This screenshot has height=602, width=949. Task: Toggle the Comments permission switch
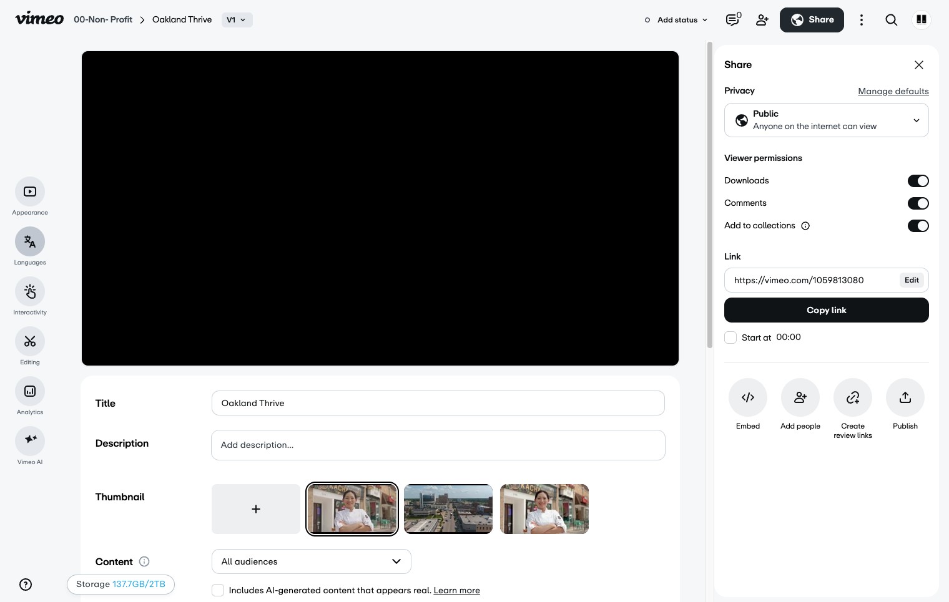click(918, 203)
